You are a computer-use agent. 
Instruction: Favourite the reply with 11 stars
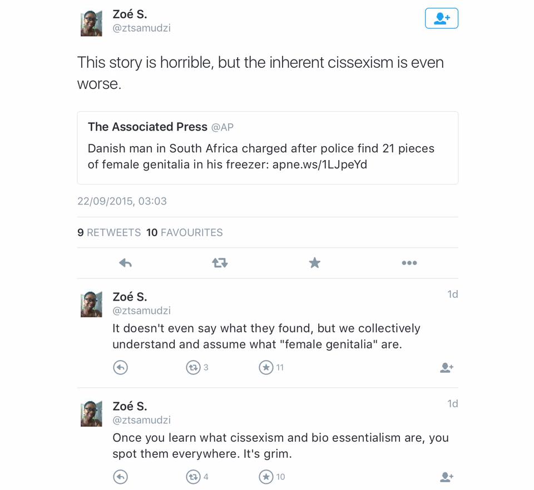[266, 367]
